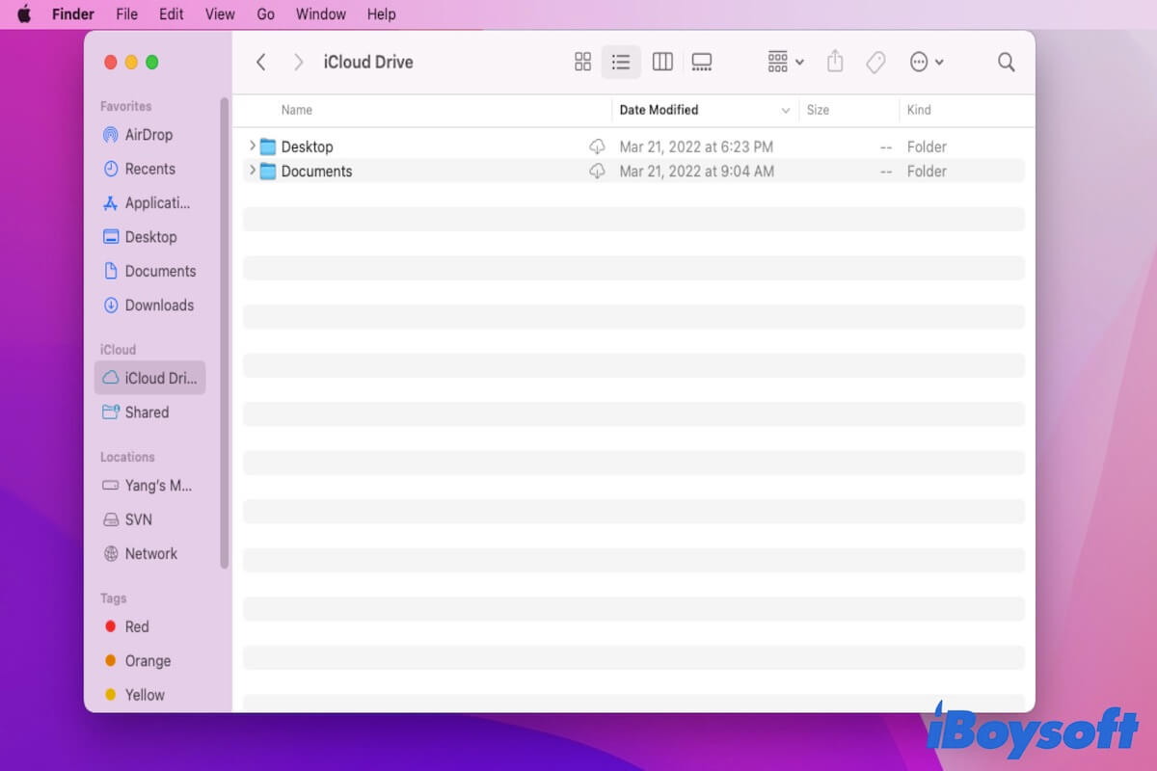Switch to column view

pyautogui.click(x=662, y=62)
